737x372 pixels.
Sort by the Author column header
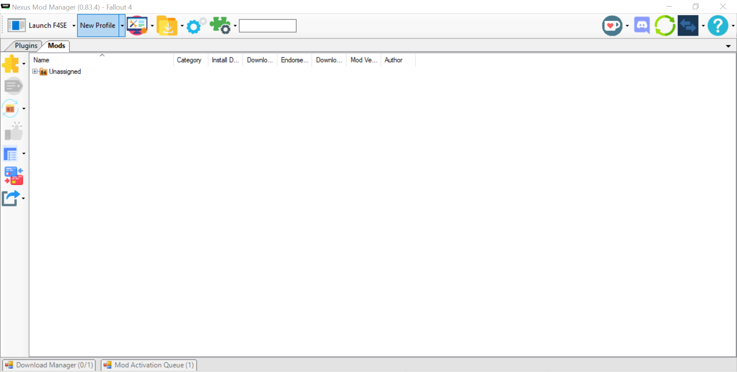tap(398, 60)
